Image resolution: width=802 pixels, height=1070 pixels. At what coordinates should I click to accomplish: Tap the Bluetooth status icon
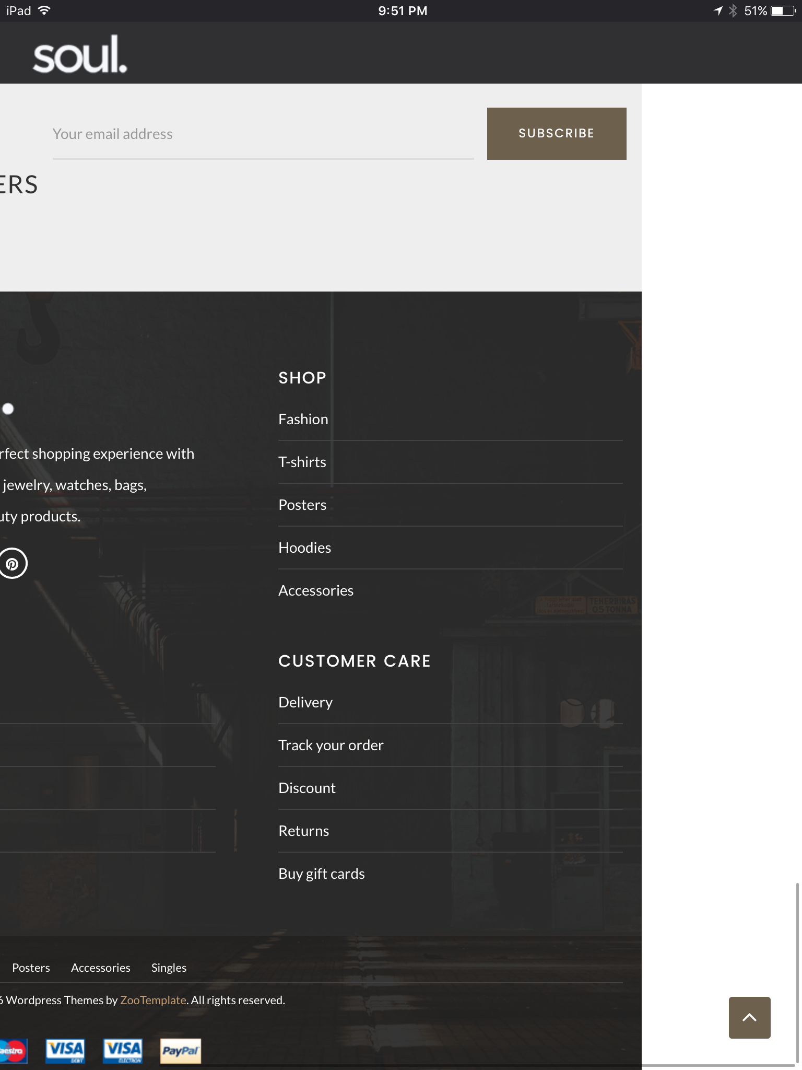[x=733, y=11]
